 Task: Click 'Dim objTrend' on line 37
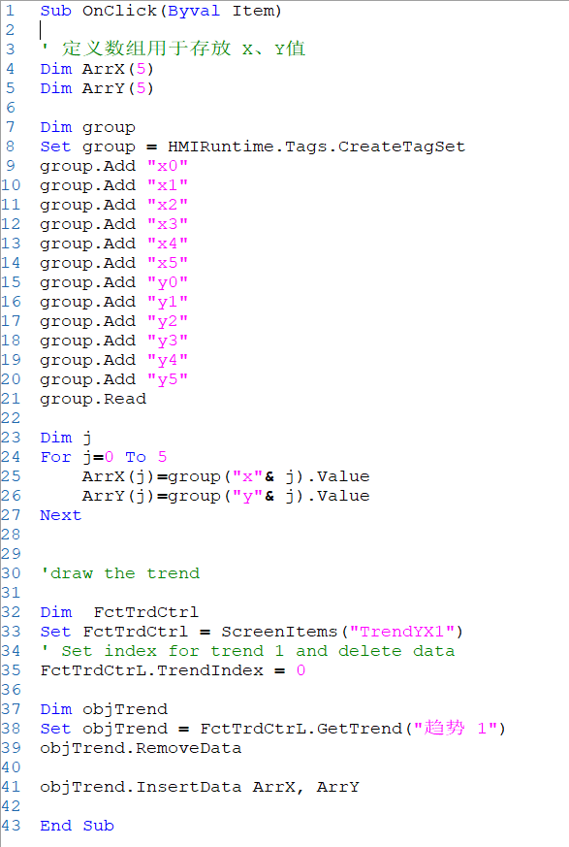[x=104, y=709]
